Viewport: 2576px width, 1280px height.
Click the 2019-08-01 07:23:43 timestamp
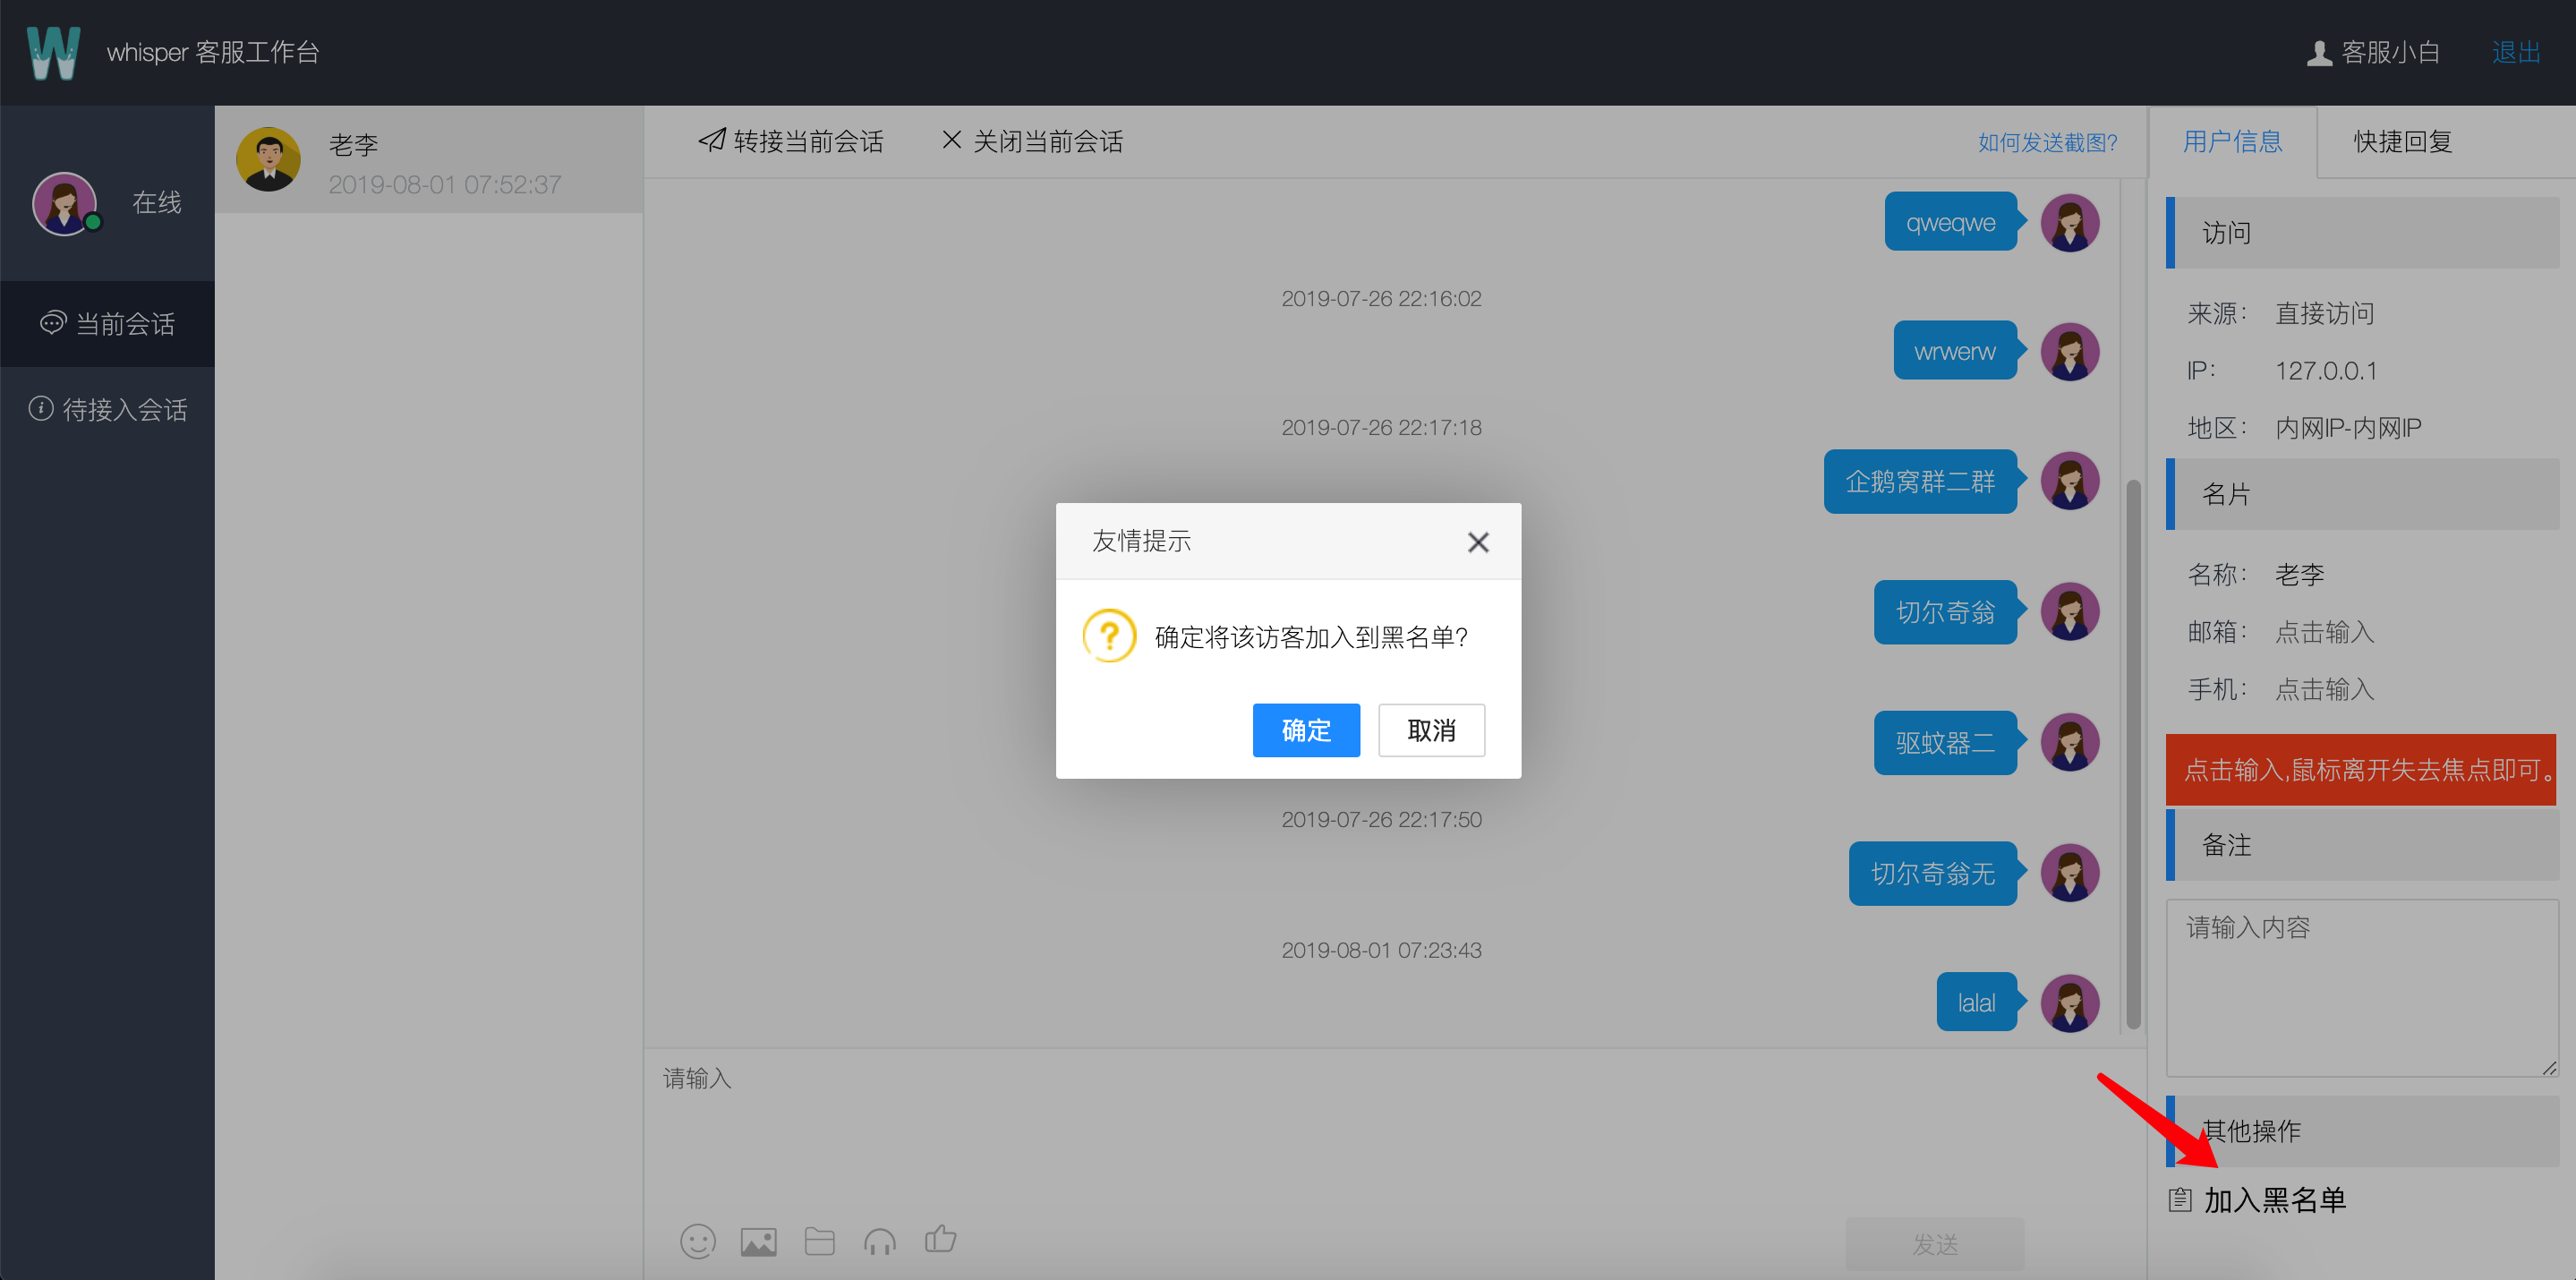pyautogui.click(x=1381, y=950)
